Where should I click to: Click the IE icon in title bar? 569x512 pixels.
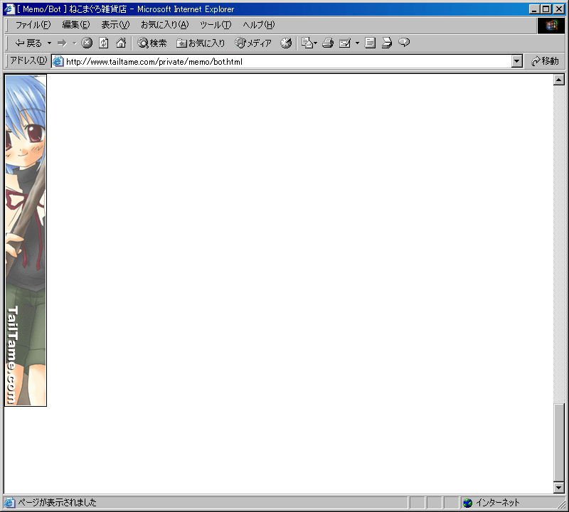pos(9,9)
